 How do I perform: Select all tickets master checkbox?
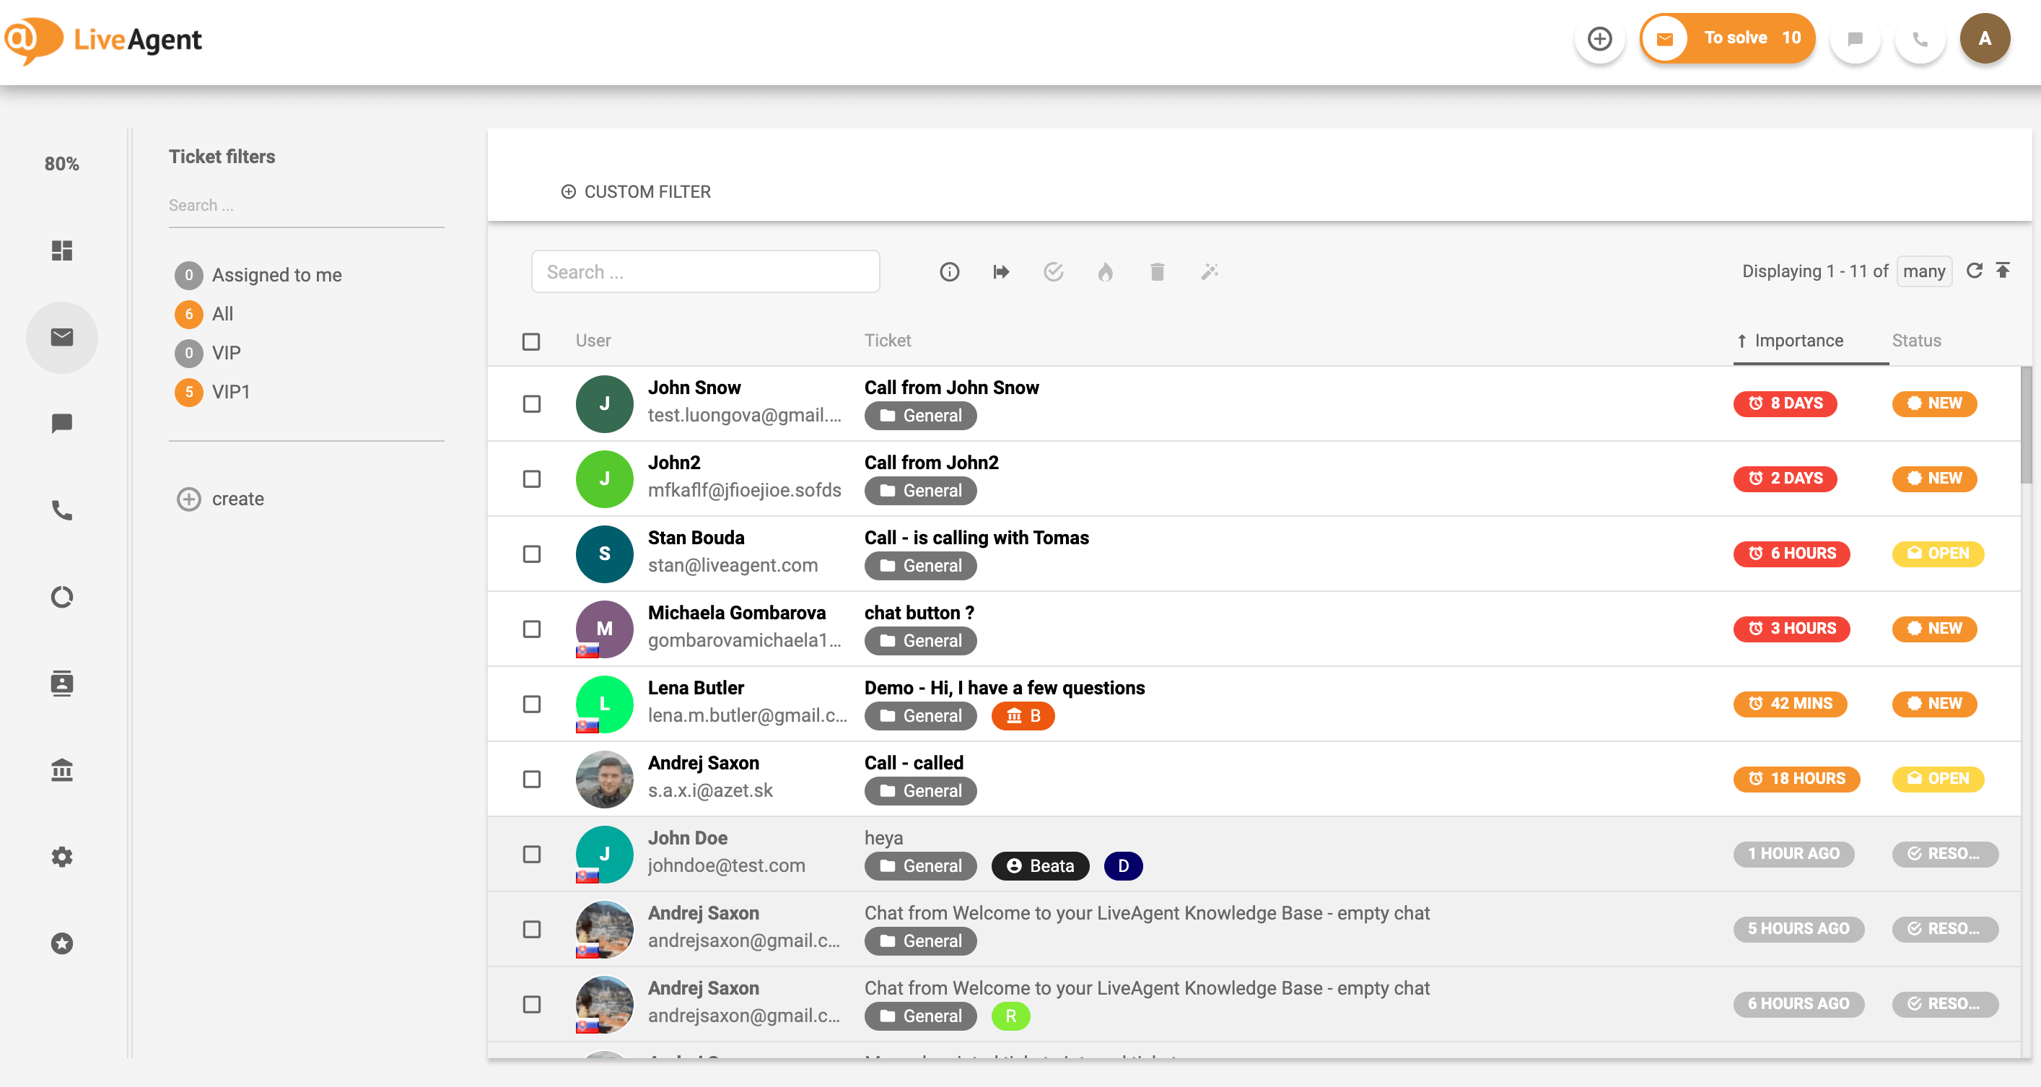(530, 340)
